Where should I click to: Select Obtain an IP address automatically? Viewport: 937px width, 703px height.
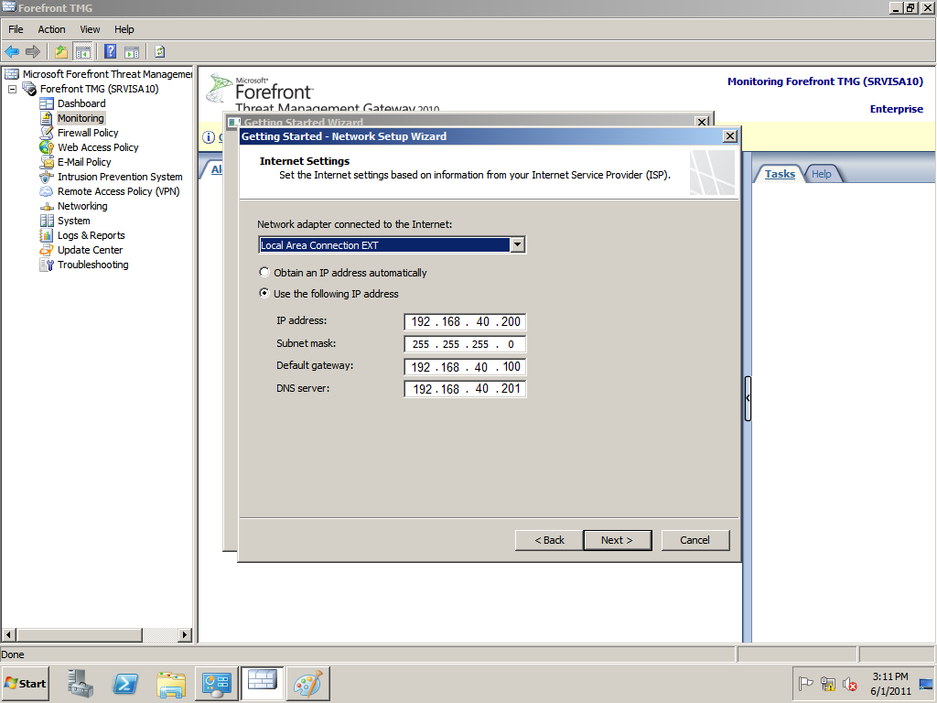[x=264, y=273]
